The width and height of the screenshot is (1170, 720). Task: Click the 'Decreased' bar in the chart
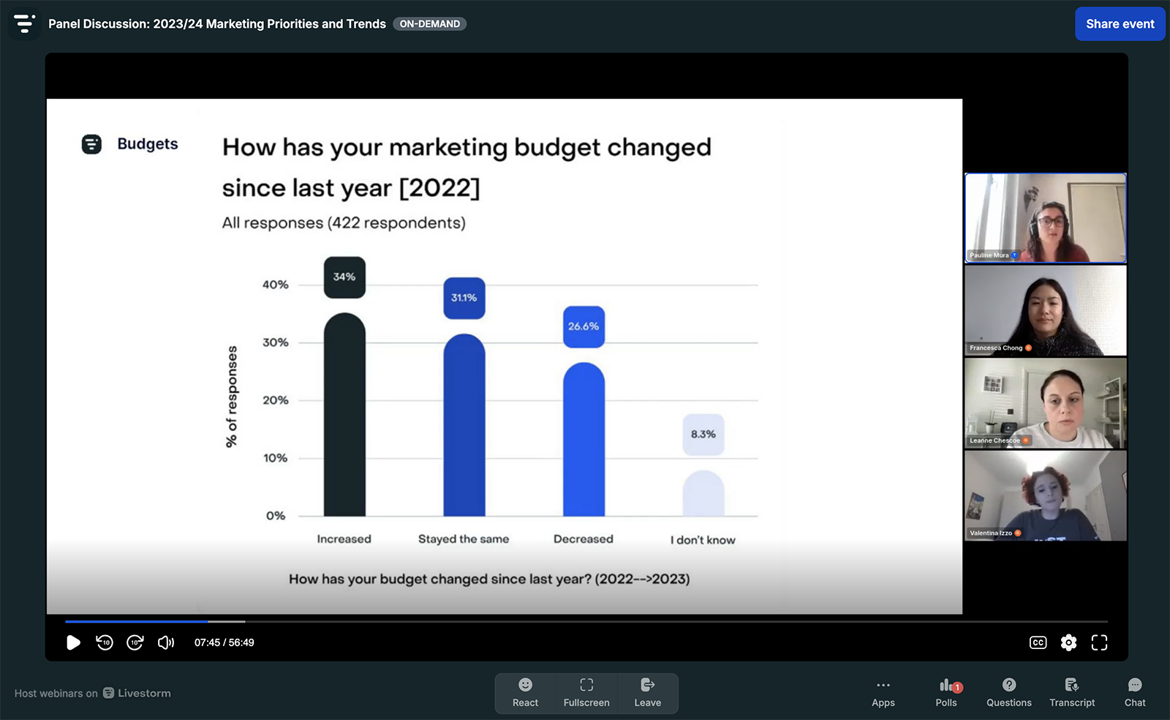[x=584, y=439]
